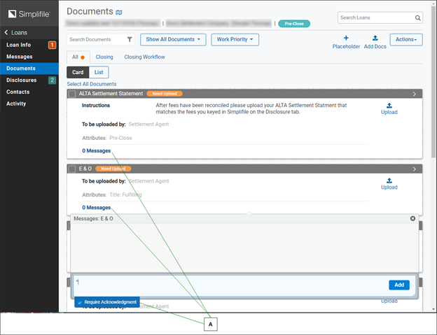437x335 pixels.
Task: Click the Loan Info notification badge
Action: coord(52,45)
